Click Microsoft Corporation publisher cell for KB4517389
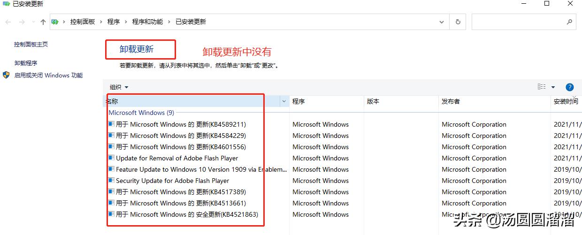Image resolution: width=582 pixels, height=235 pixels. click(x=474, y=192)
